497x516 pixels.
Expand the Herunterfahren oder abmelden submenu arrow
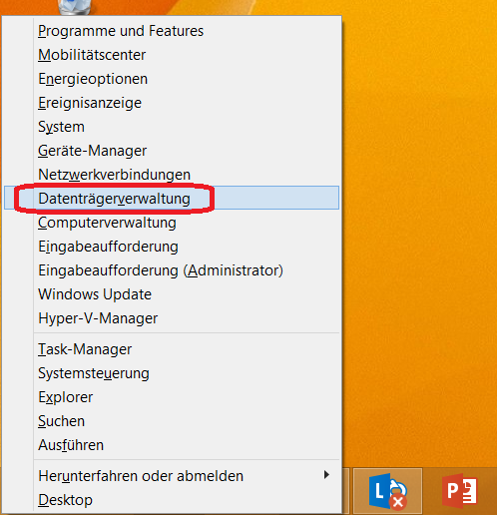click(x=326, y=475)
